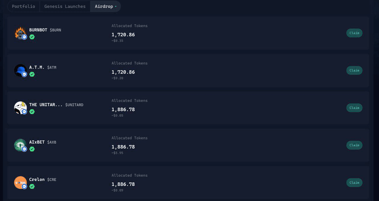Select the Airdrop tab
Viewport: 379px width, 201px height.
coord(104,6)
